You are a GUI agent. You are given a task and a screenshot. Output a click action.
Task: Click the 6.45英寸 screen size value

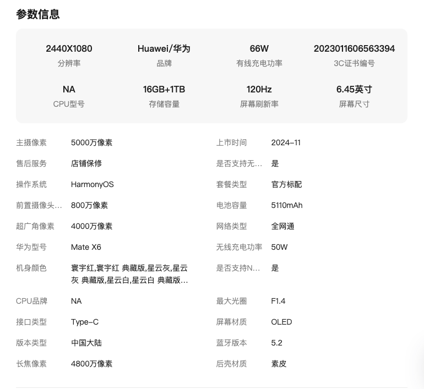pos(354,89)
